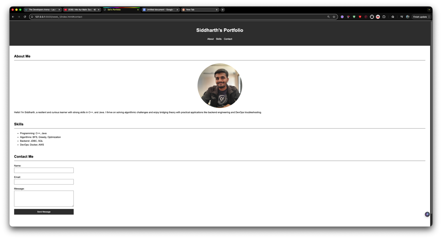
Task: Open the media playback controls icon
Action: pos(402,17)
